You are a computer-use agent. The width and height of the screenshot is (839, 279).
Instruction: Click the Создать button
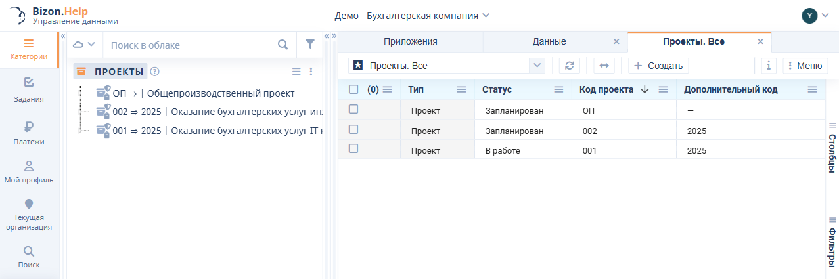(x=658, y=66)
